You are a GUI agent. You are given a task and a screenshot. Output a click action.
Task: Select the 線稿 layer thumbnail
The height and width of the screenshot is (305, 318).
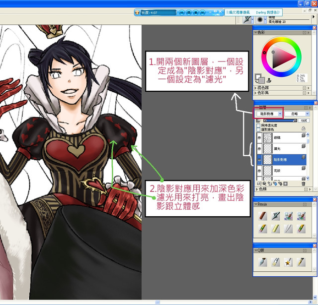pyautogui.click(x=267, y=138)
